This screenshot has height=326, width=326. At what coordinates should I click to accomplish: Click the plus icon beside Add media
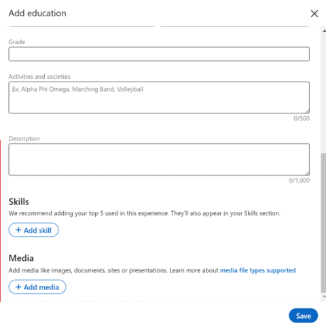click(x=18, y=287)
